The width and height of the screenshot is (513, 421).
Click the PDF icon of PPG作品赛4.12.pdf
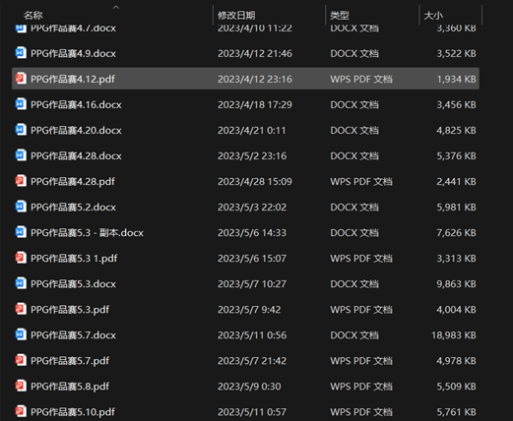coord(21,79)
